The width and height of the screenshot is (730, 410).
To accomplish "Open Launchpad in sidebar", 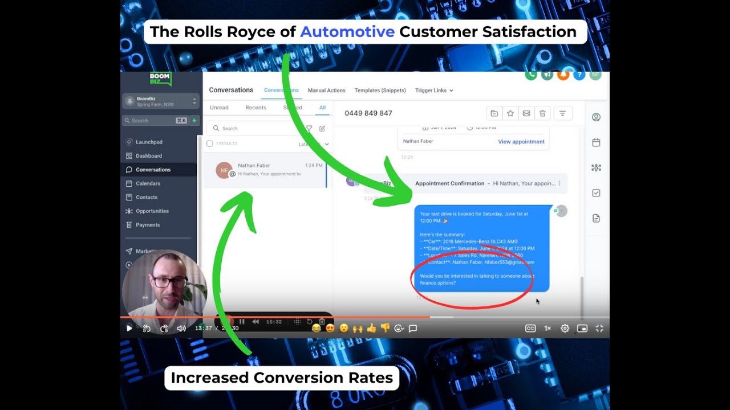I will pyautogui.click(x=149, y=142).
